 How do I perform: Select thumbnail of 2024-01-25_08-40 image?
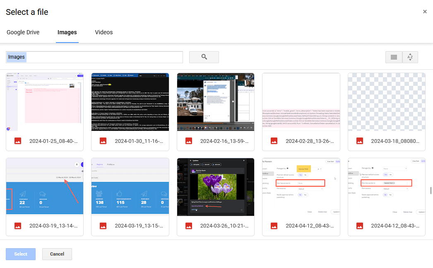click(x=45, y=102)
